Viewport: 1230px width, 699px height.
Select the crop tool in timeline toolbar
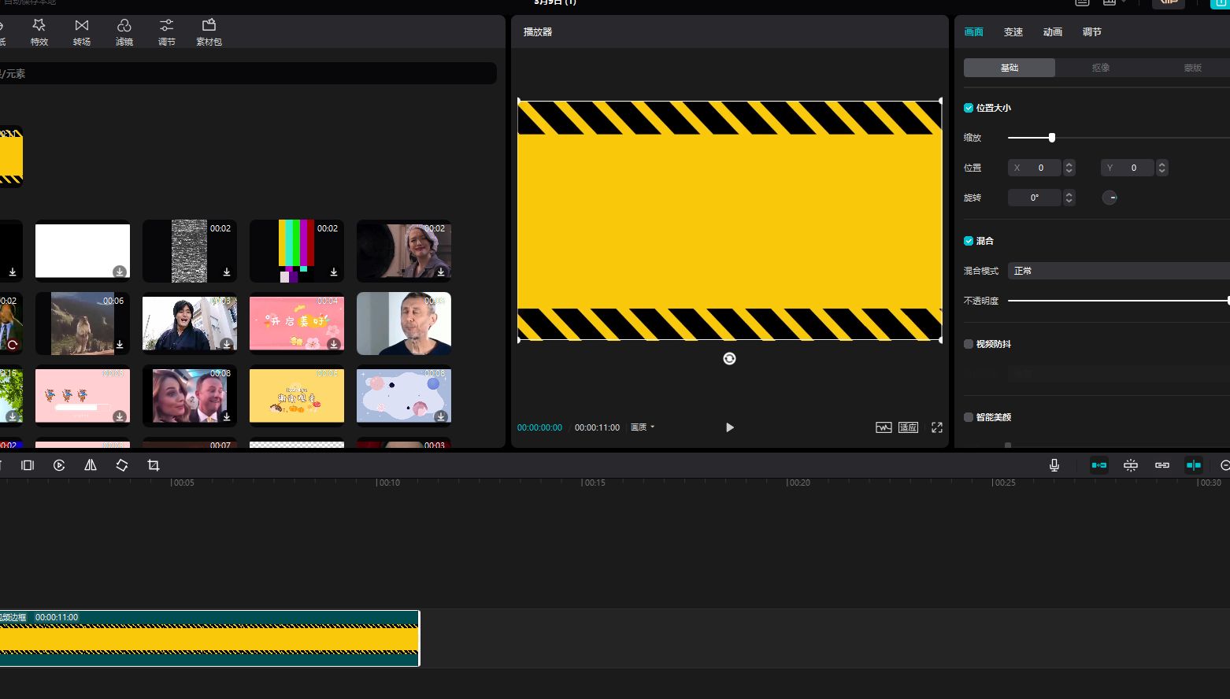coord(154,465)
